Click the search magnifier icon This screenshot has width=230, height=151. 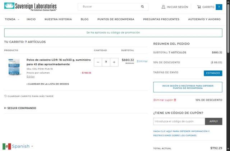click(x=142, y=6)
